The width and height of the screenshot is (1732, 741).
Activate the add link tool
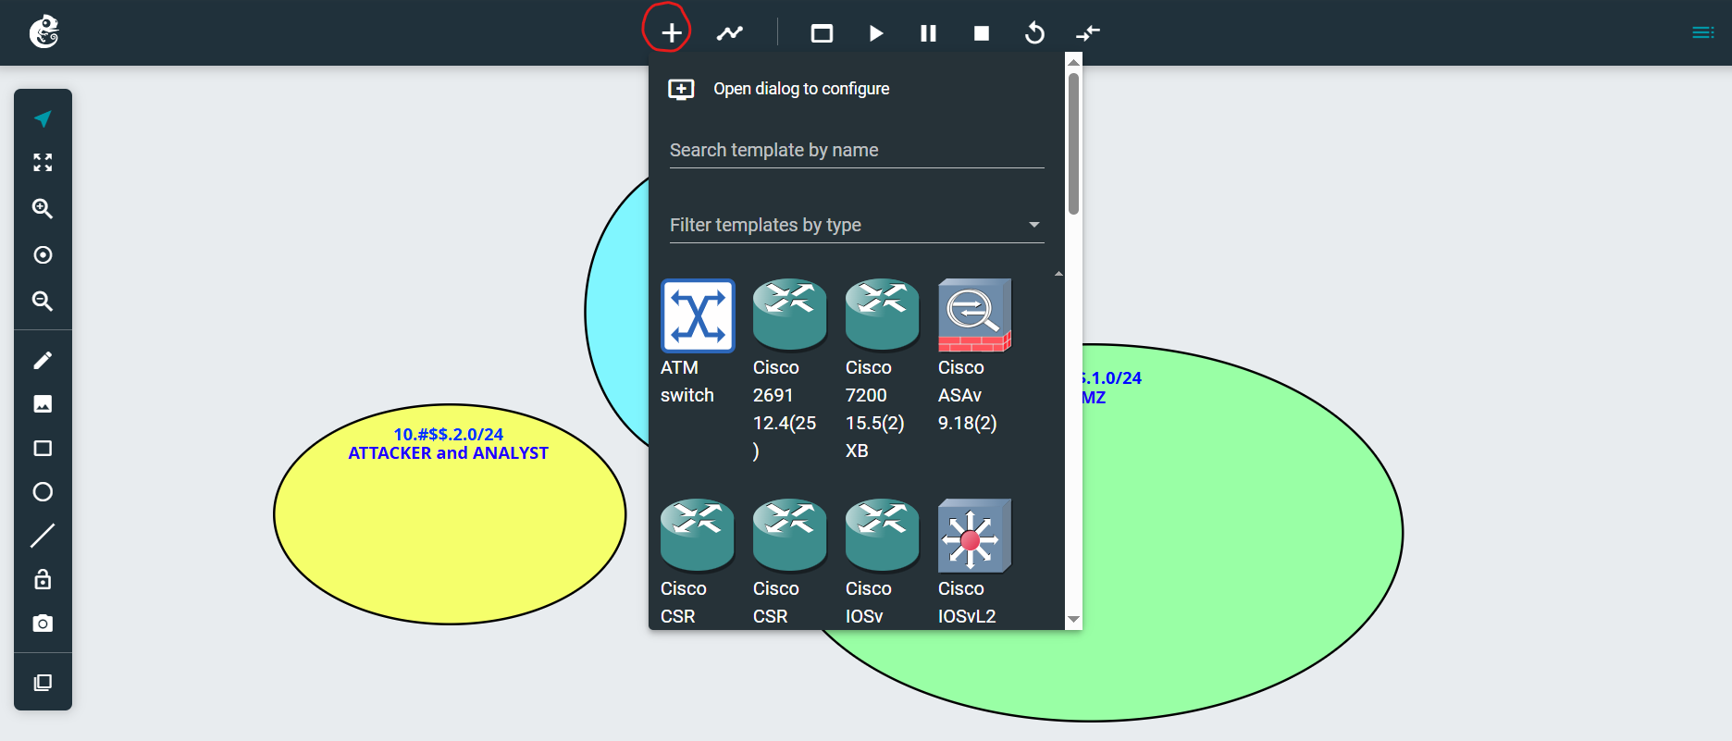(x=730, y=33)
